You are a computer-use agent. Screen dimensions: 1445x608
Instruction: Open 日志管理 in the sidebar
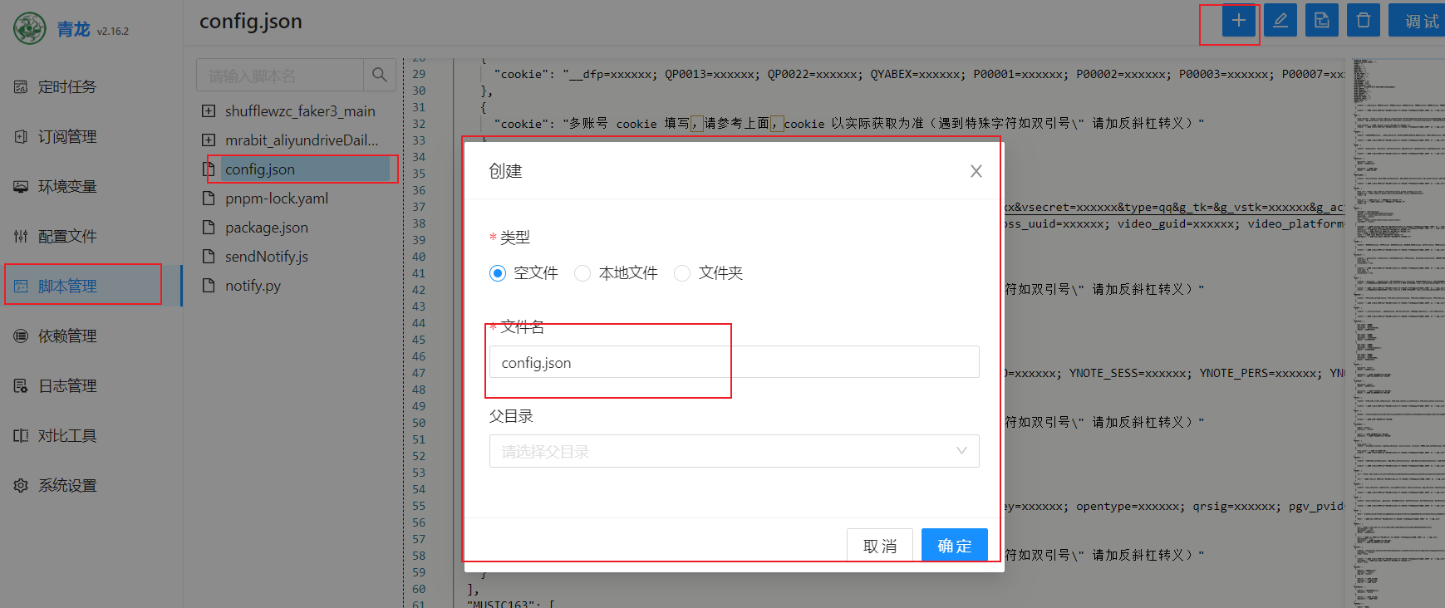91,385
